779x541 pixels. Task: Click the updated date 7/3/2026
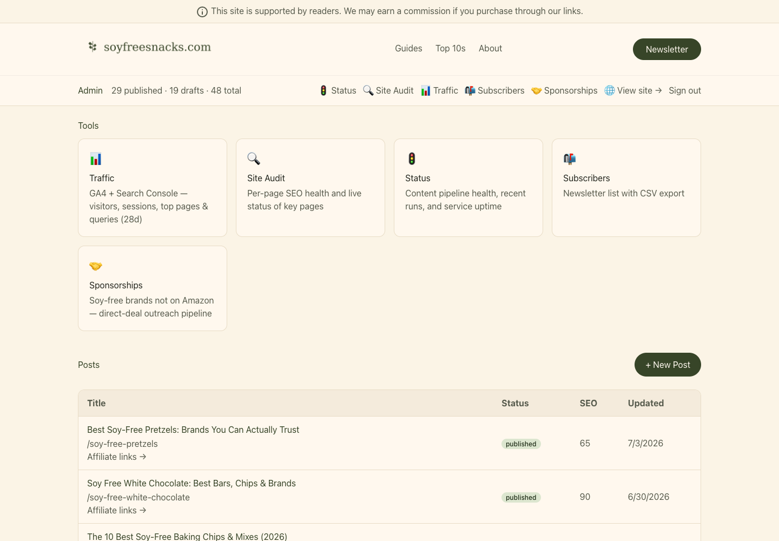pos(645,443)
